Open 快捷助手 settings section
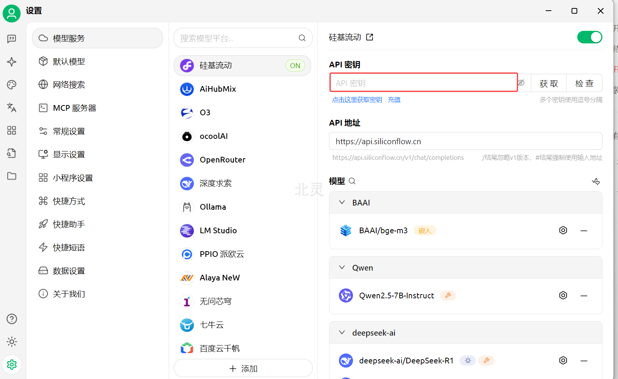This screenshot has width=618, height=379. [x=97, y=224]
